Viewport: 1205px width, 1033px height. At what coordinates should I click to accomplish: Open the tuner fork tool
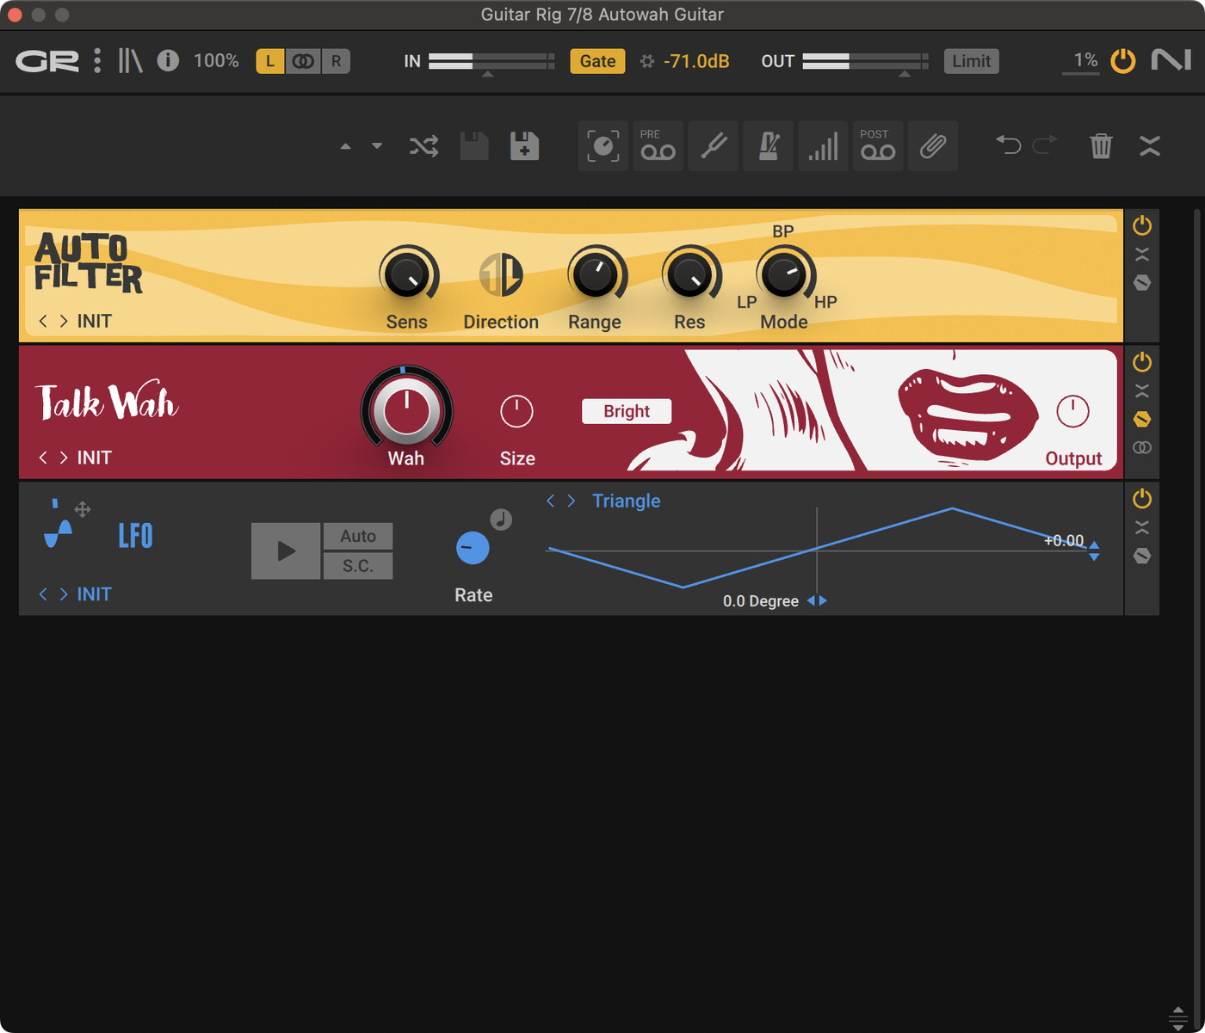coord(714,146)
